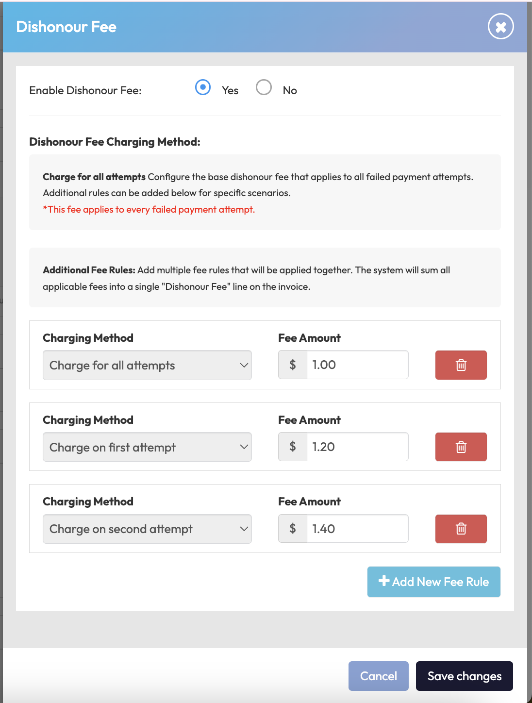Viewport: 532px width, 703px height.
Task: Focus the 1.20 fee amount field
Action: coord(357,447)
